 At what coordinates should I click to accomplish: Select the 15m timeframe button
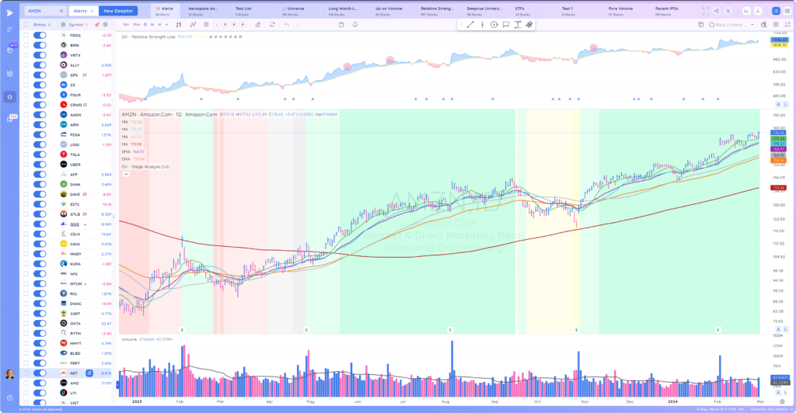(136, 24)
